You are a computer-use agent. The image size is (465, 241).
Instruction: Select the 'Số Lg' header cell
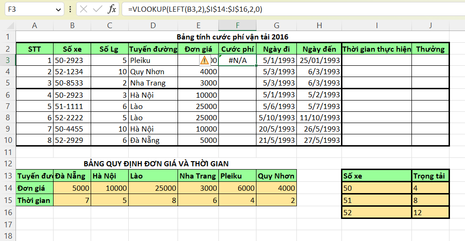coord(110,49)
